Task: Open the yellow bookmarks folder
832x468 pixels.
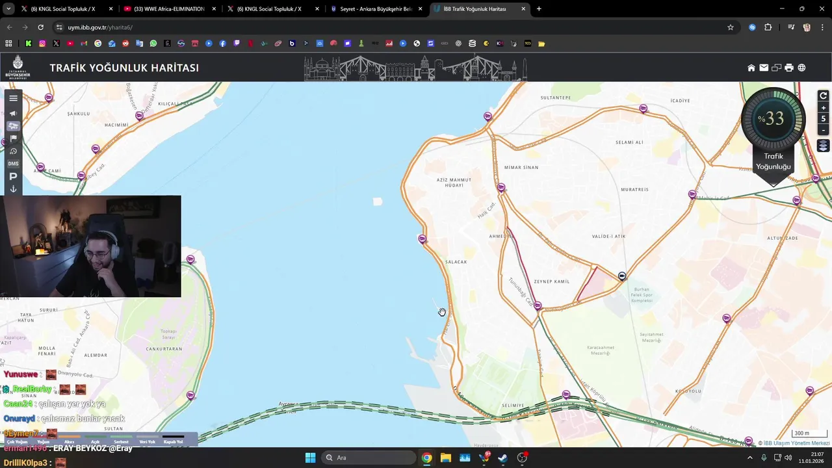Action: tap(541, 44)
